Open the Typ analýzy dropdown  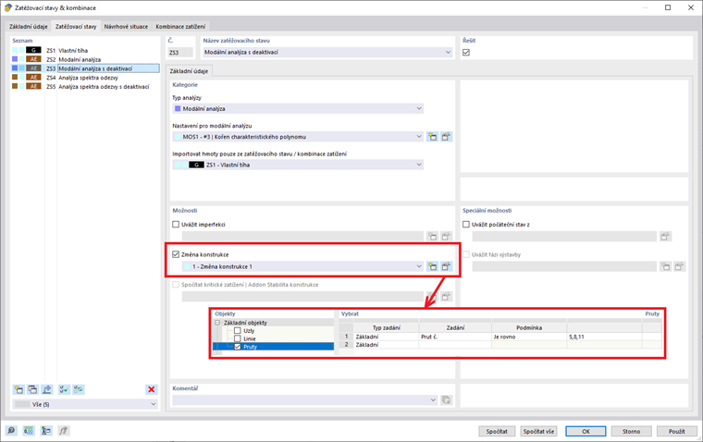click(419, 108)
